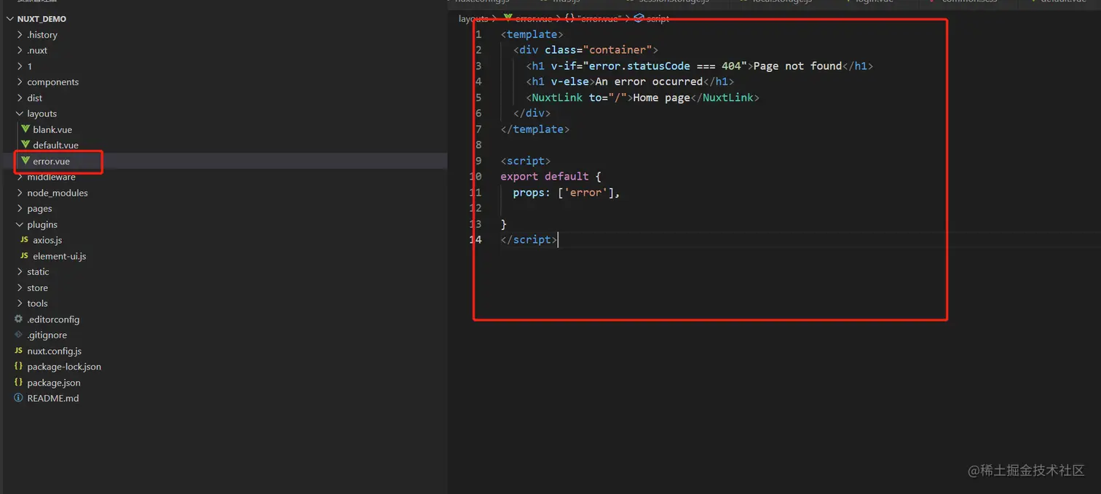Select the pages folder
The image size is (1101, 494).
39,209
